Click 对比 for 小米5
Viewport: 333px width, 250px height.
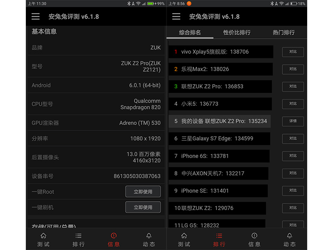[x=293, y=104]
